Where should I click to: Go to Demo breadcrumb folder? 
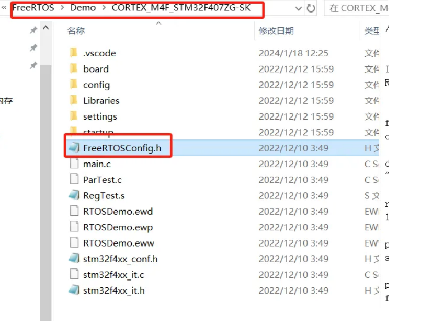pos(83,8)
